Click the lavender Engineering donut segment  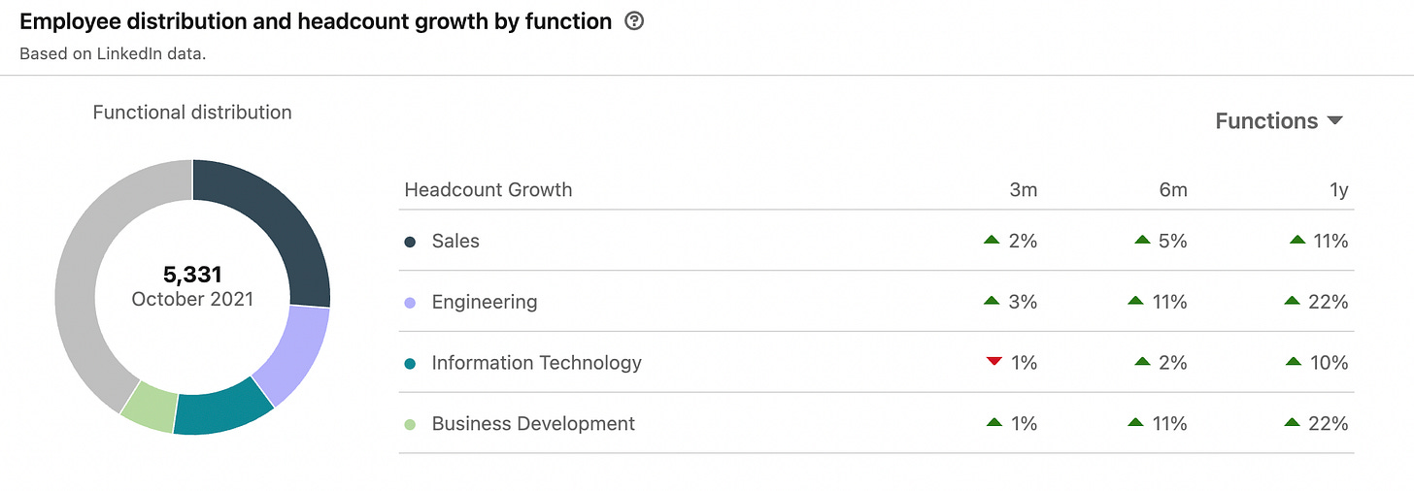pos(295,354)
